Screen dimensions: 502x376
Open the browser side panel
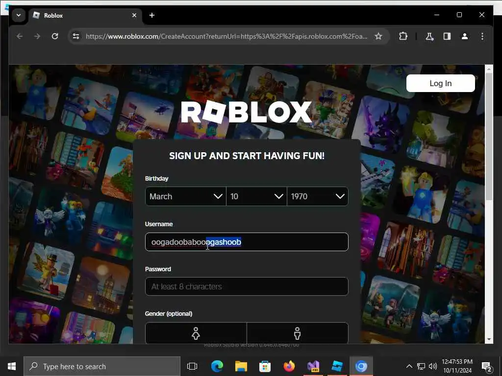coord(447,36)
